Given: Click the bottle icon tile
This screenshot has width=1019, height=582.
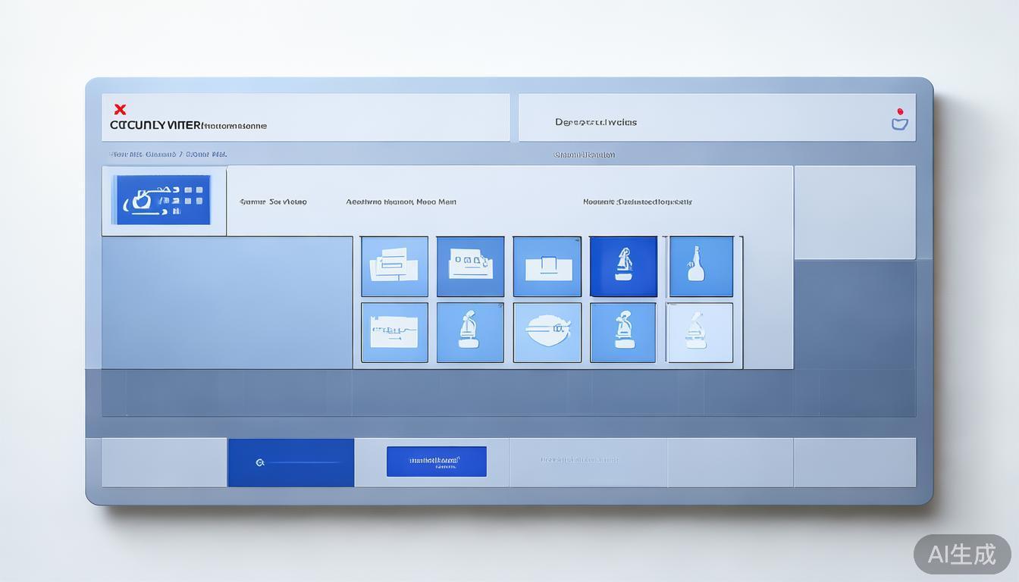Looking at the screenshot, I should click(701, 266).
